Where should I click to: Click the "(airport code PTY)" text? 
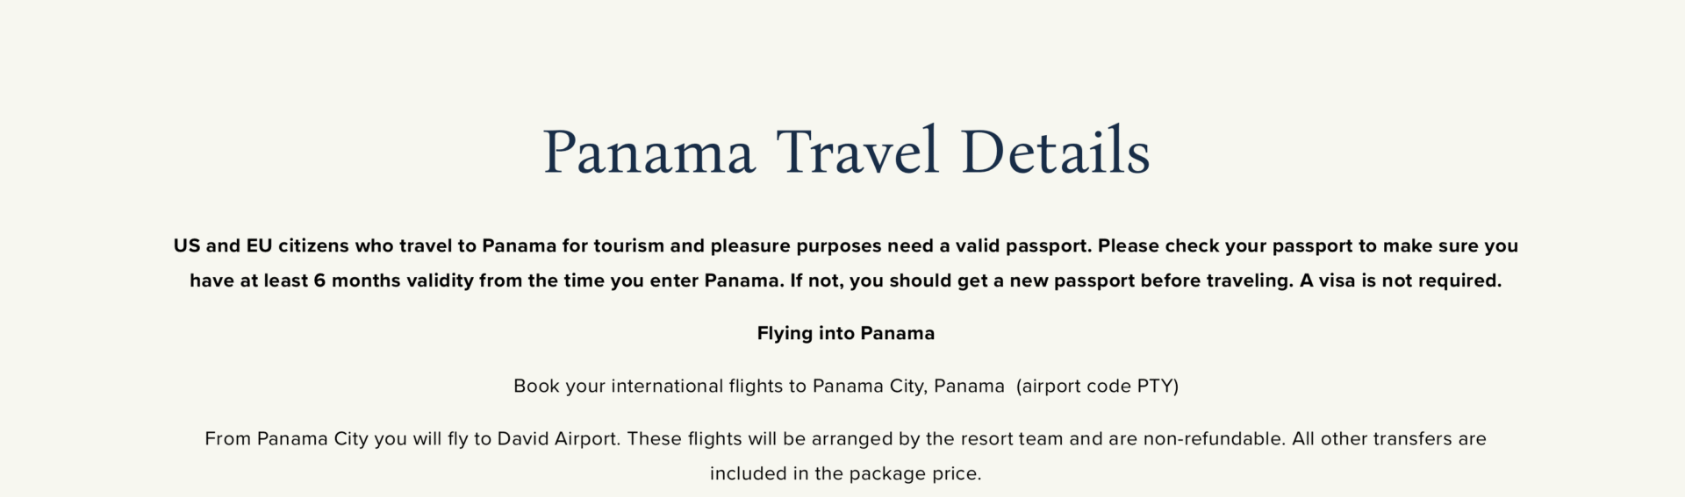[1097, 386]
